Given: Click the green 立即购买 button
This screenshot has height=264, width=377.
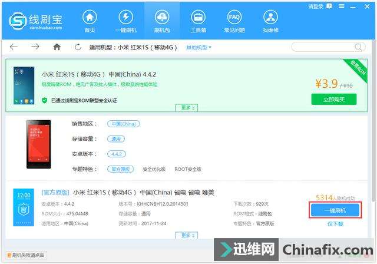Looking at the screenshot, I should pyautogui.click(x=335, y=99).
